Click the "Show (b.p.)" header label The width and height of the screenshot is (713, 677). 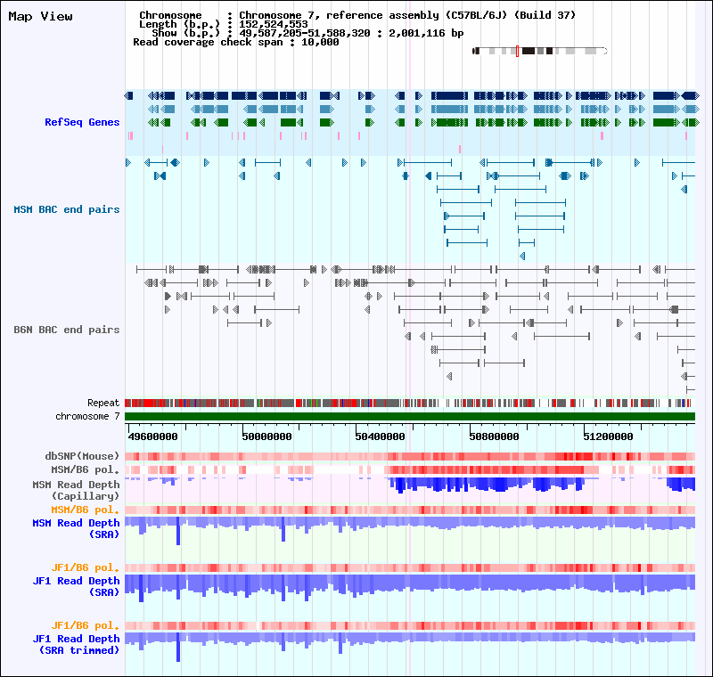pyautogui.click(x=186, y=33)
